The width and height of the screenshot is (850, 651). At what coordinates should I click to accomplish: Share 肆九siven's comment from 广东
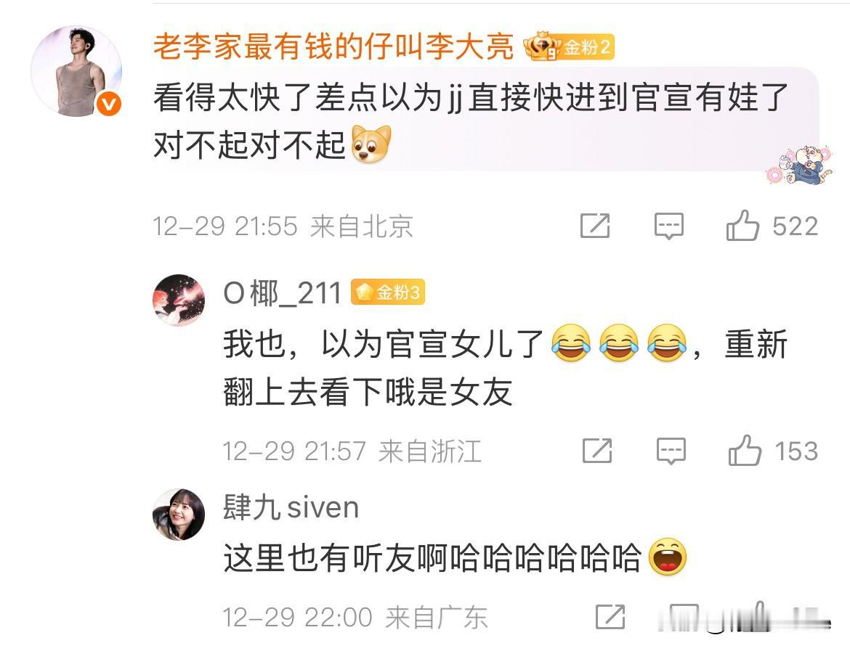pos(610,616)
